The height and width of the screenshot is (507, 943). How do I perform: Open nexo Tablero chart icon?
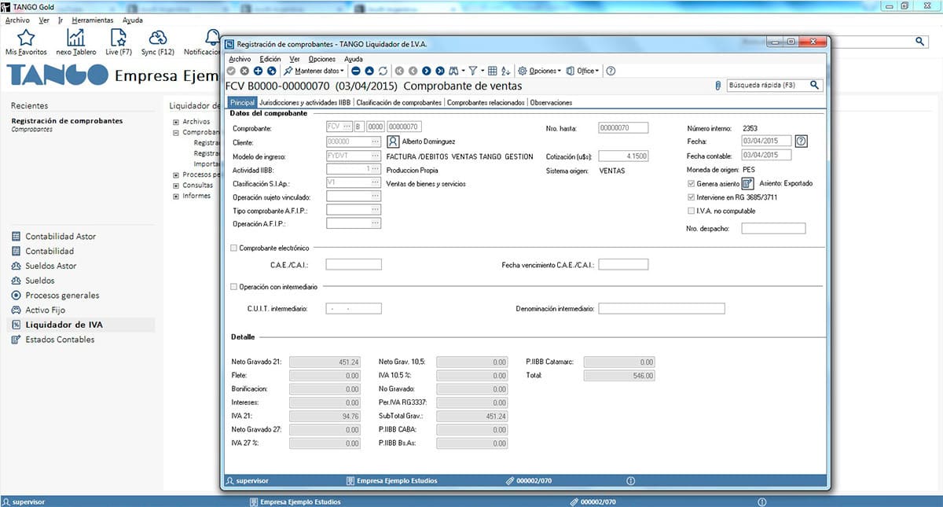tap(76, 37)
